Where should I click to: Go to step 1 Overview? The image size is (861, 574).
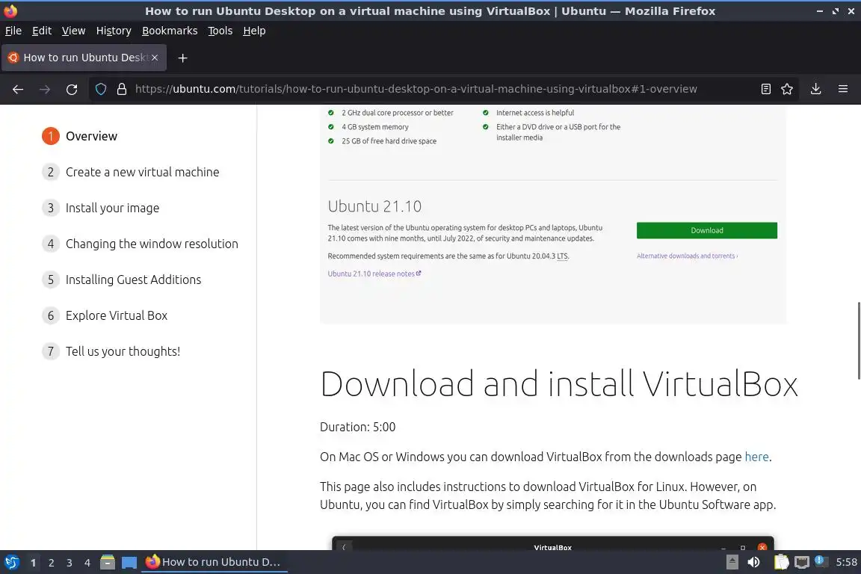point(80,136)
